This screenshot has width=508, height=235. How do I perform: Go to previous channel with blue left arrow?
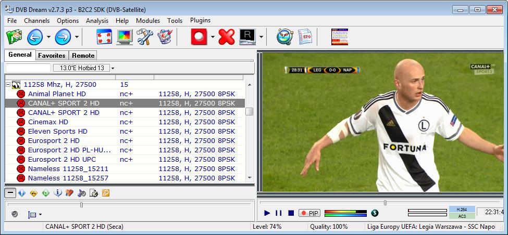click(x=35, y=37)
